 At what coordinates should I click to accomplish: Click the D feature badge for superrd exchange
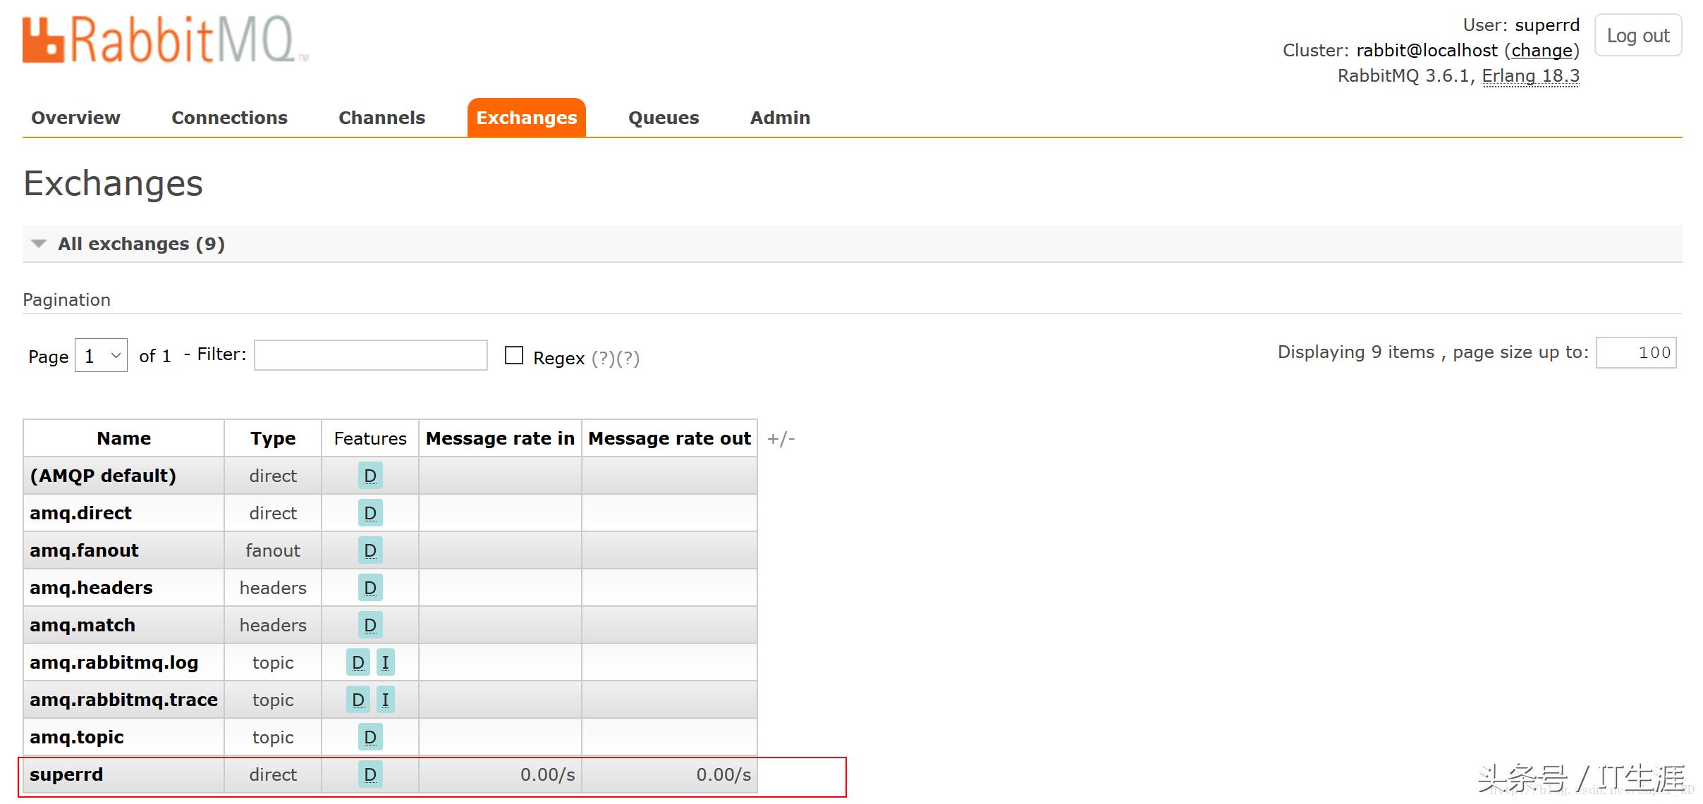click(370, 774)
